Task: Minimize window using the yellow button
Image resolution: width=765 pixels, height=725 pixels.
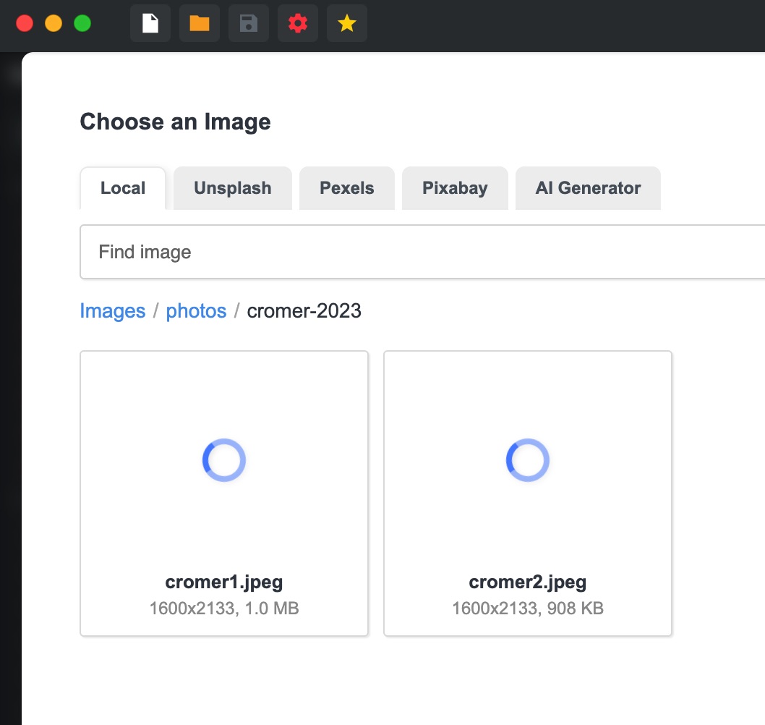Action: tap(54, 23)
